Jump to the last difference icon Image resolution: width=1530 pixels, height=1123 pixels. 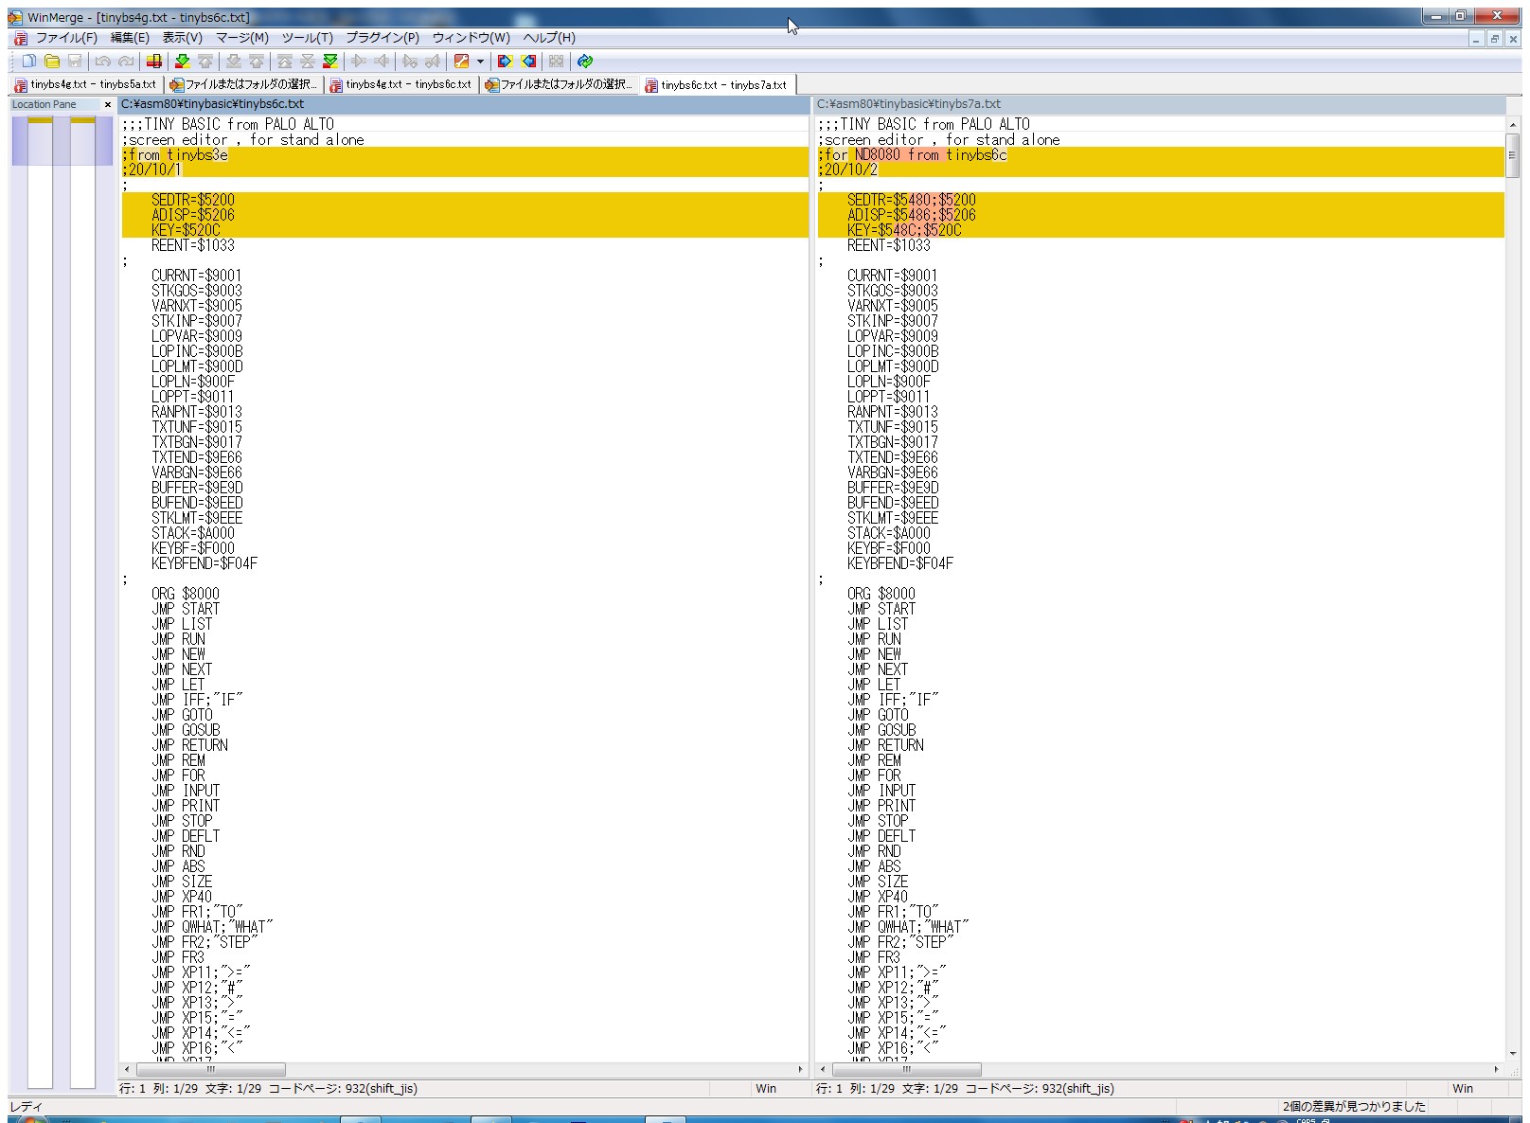click(x=330, y=61)
